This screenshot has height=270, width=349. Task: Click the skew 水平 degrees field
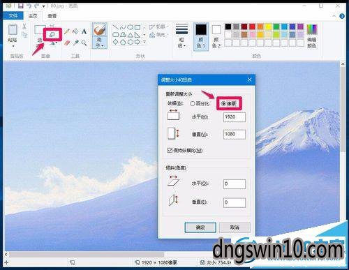(x=235, y=184)
